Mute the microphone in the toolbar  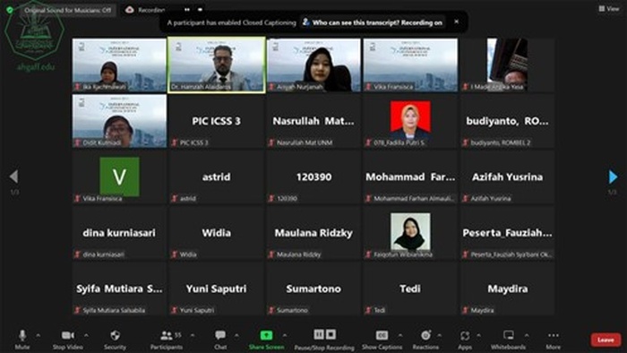[x=22, y=340]
